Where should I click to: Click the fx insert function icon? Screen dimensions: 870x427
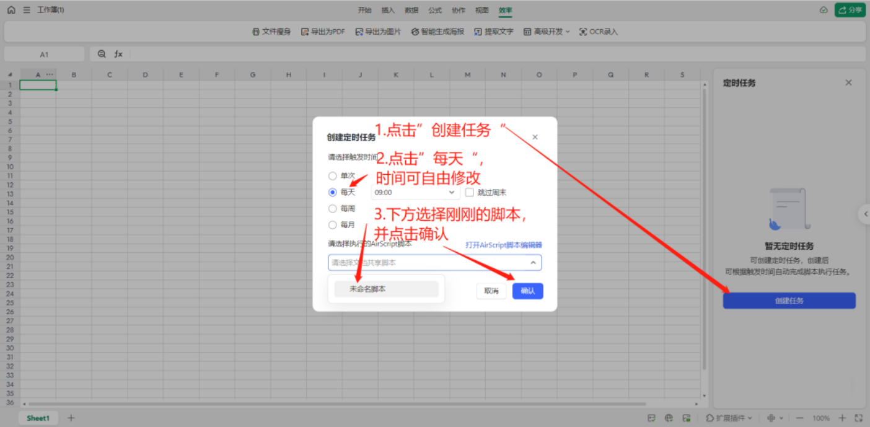point(118,54)
